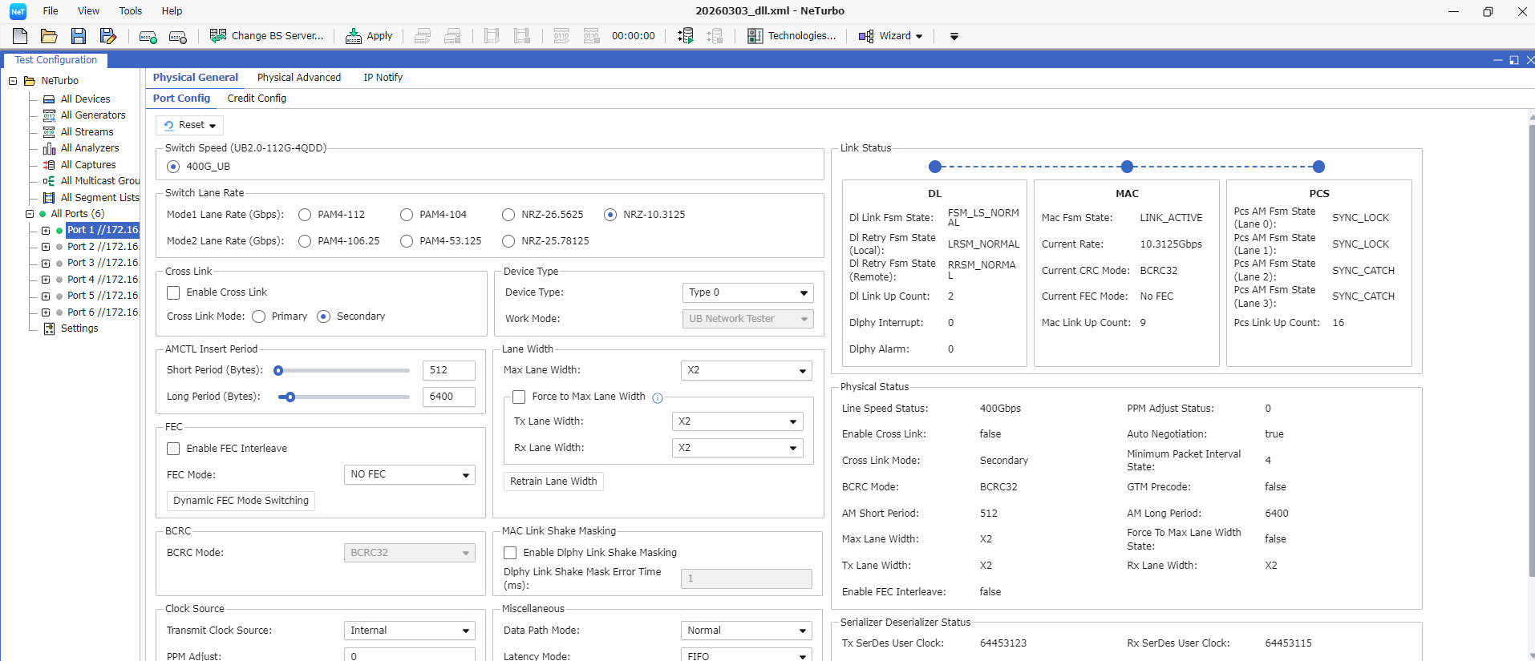The height and width of the screenshot is (661, 1535).
Task: Switch to the Physical Advanced tab
Action: pyautogui.click(x=298, y=78)
